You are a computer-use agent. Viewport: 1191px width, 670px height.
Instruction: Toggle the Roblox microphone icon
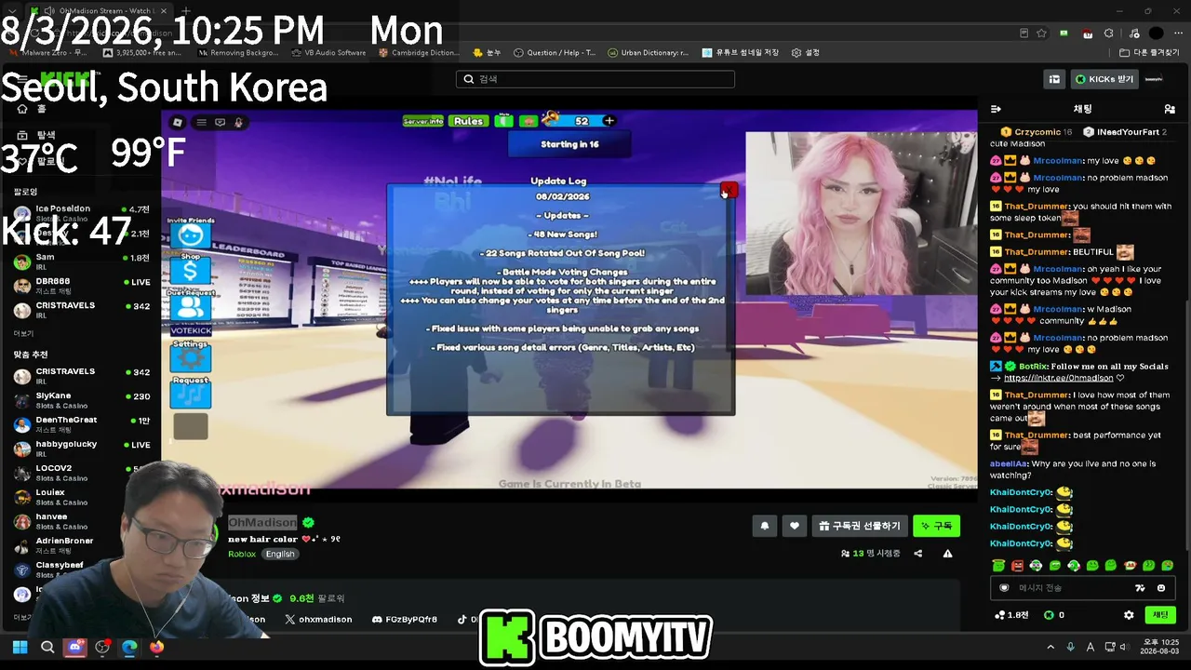coord(239,122)
